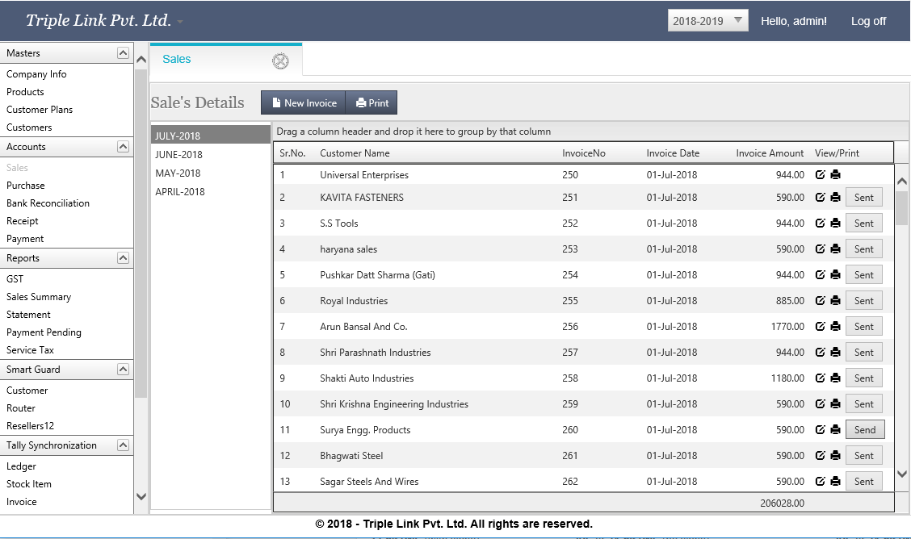Print Shakti Auto Industries invoice
911x539 pixels.
pyautogui.click(x=835, y=378)
